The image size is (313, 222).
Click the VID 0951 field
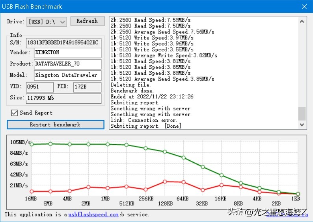pyautogui.click(x=39, y=87)
